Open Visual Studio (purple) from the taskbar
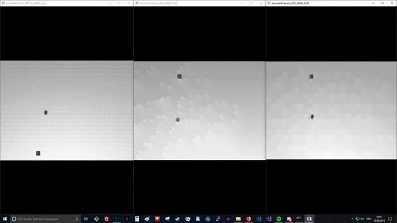397x223 pixels. (269, 219)
